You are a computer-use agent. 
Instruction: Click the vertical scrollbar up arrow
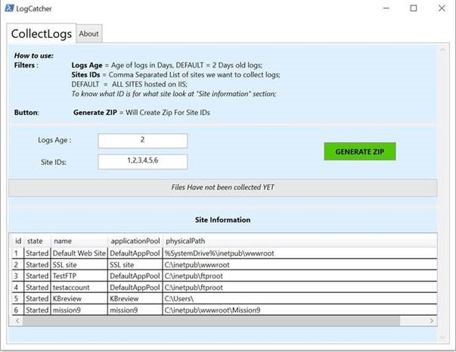pos(442,50)
